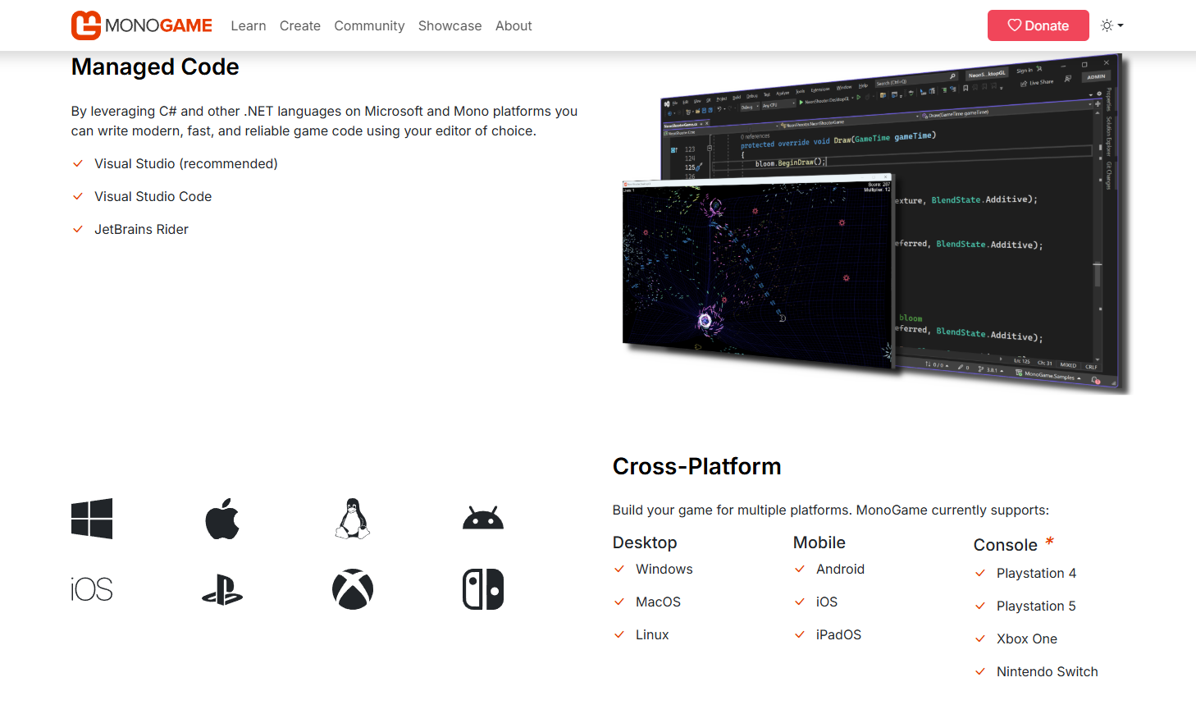Click the Apple platform icon
This screenshot has width=1196, height=714.
click(222, 519)
